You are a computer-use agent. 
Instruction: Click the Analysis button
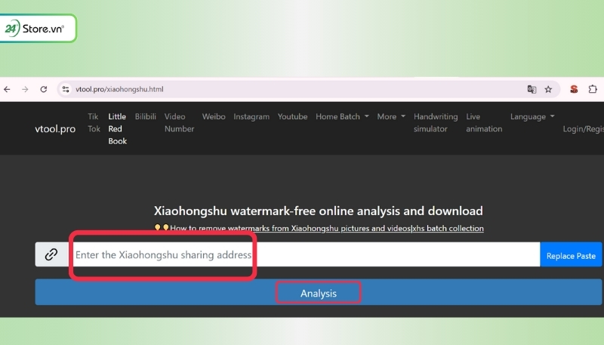[x=318, y=292]
